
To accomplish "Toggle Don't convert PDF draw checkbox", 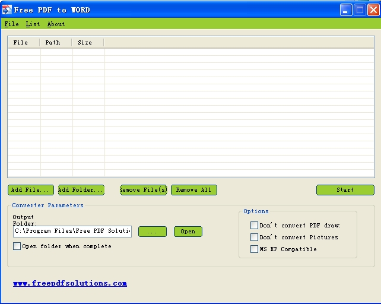I will coord(255,226).
